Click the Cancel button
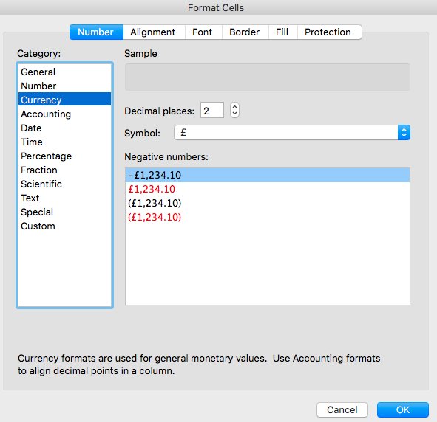Viewport: 437px width, 422px height. (x=342, y=409)
